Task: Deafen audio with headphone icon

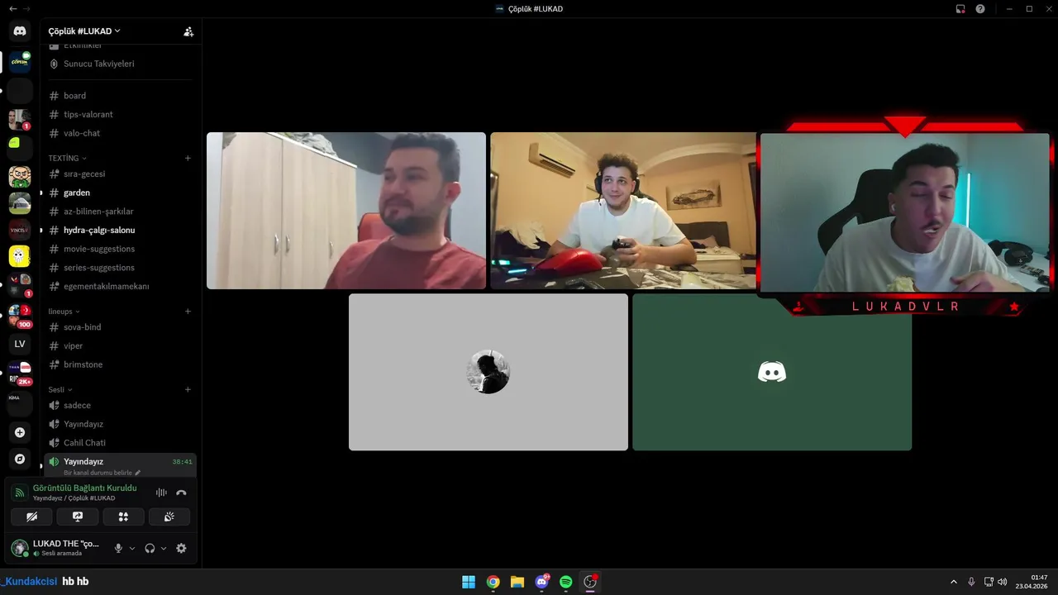Action: [150, 548]
